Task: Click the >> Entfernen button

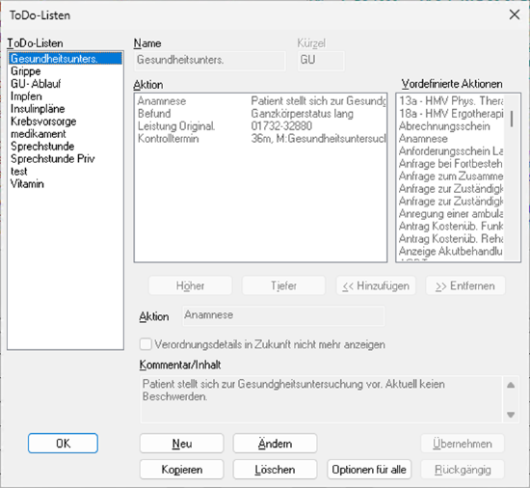Action: point(465,285)
